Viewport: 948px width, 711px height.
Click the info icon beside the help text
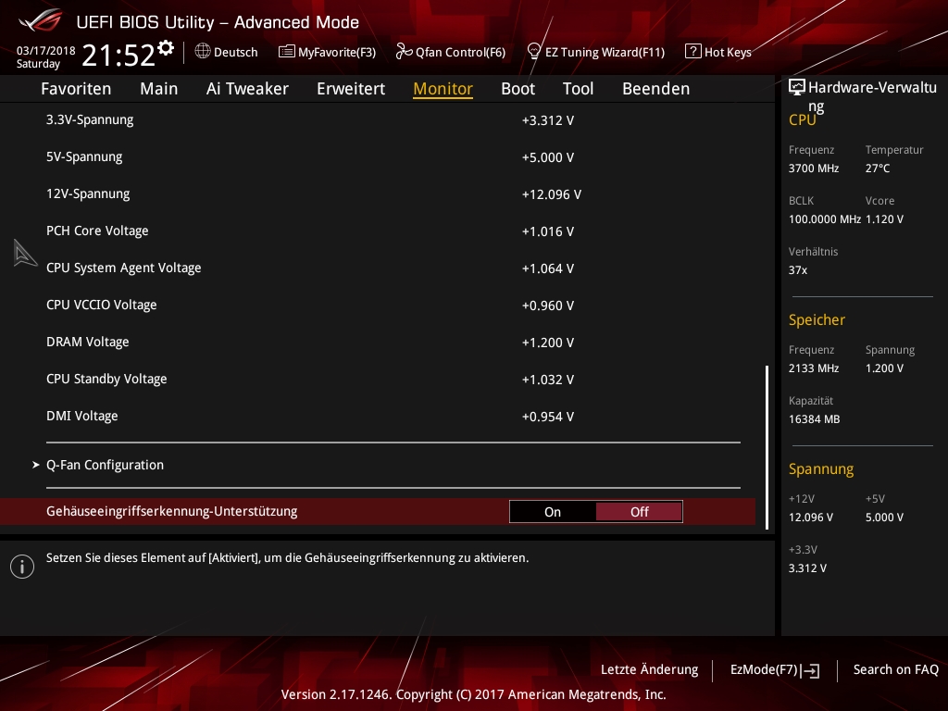[22, 567]
